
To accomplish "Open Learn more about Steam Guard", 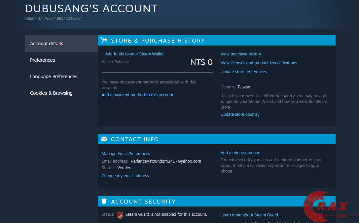I will [249, 215].
